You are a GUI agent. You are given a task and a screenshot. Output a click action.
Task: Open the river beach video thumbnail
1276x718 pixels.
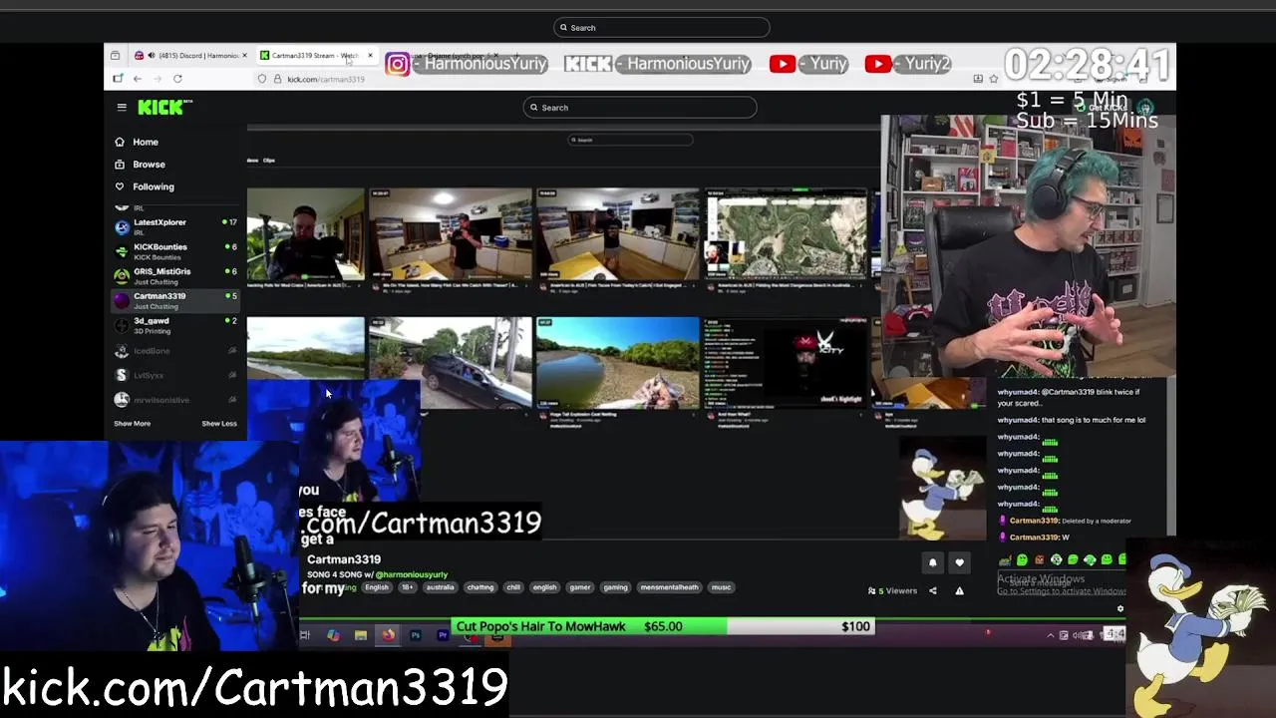tap(618, 363)
